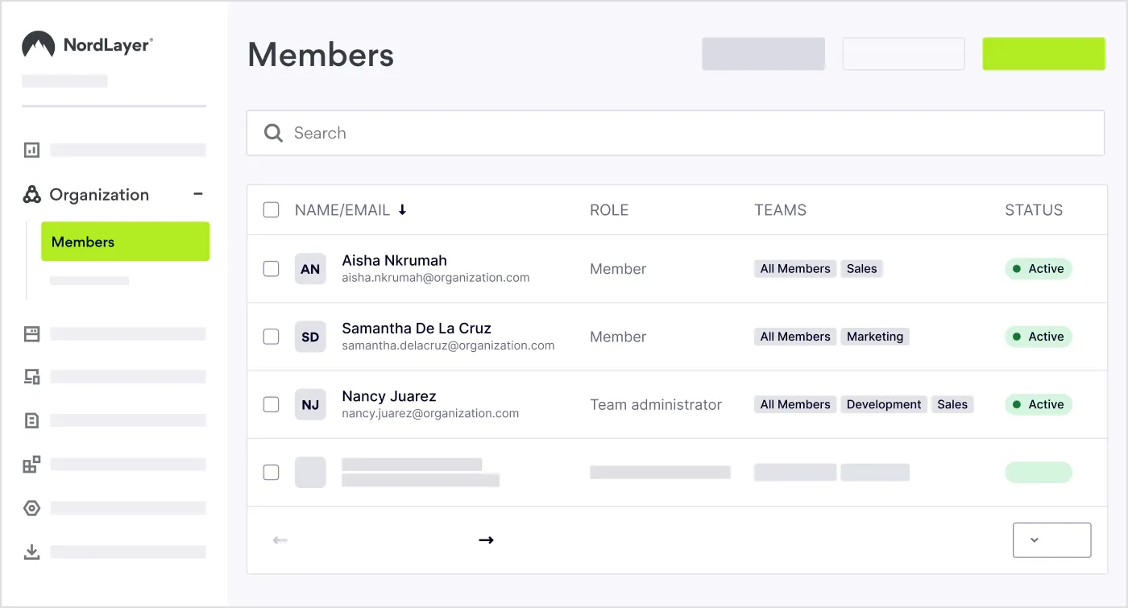Click Active status badge for Aisha Nkrumah
1128x608 pixels.
tap(1039, 269)
